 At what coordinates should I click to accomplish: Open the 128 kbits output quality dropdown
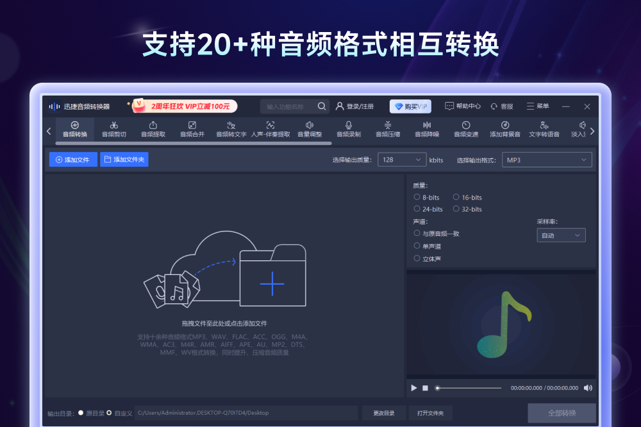click(x=402, y=160)
